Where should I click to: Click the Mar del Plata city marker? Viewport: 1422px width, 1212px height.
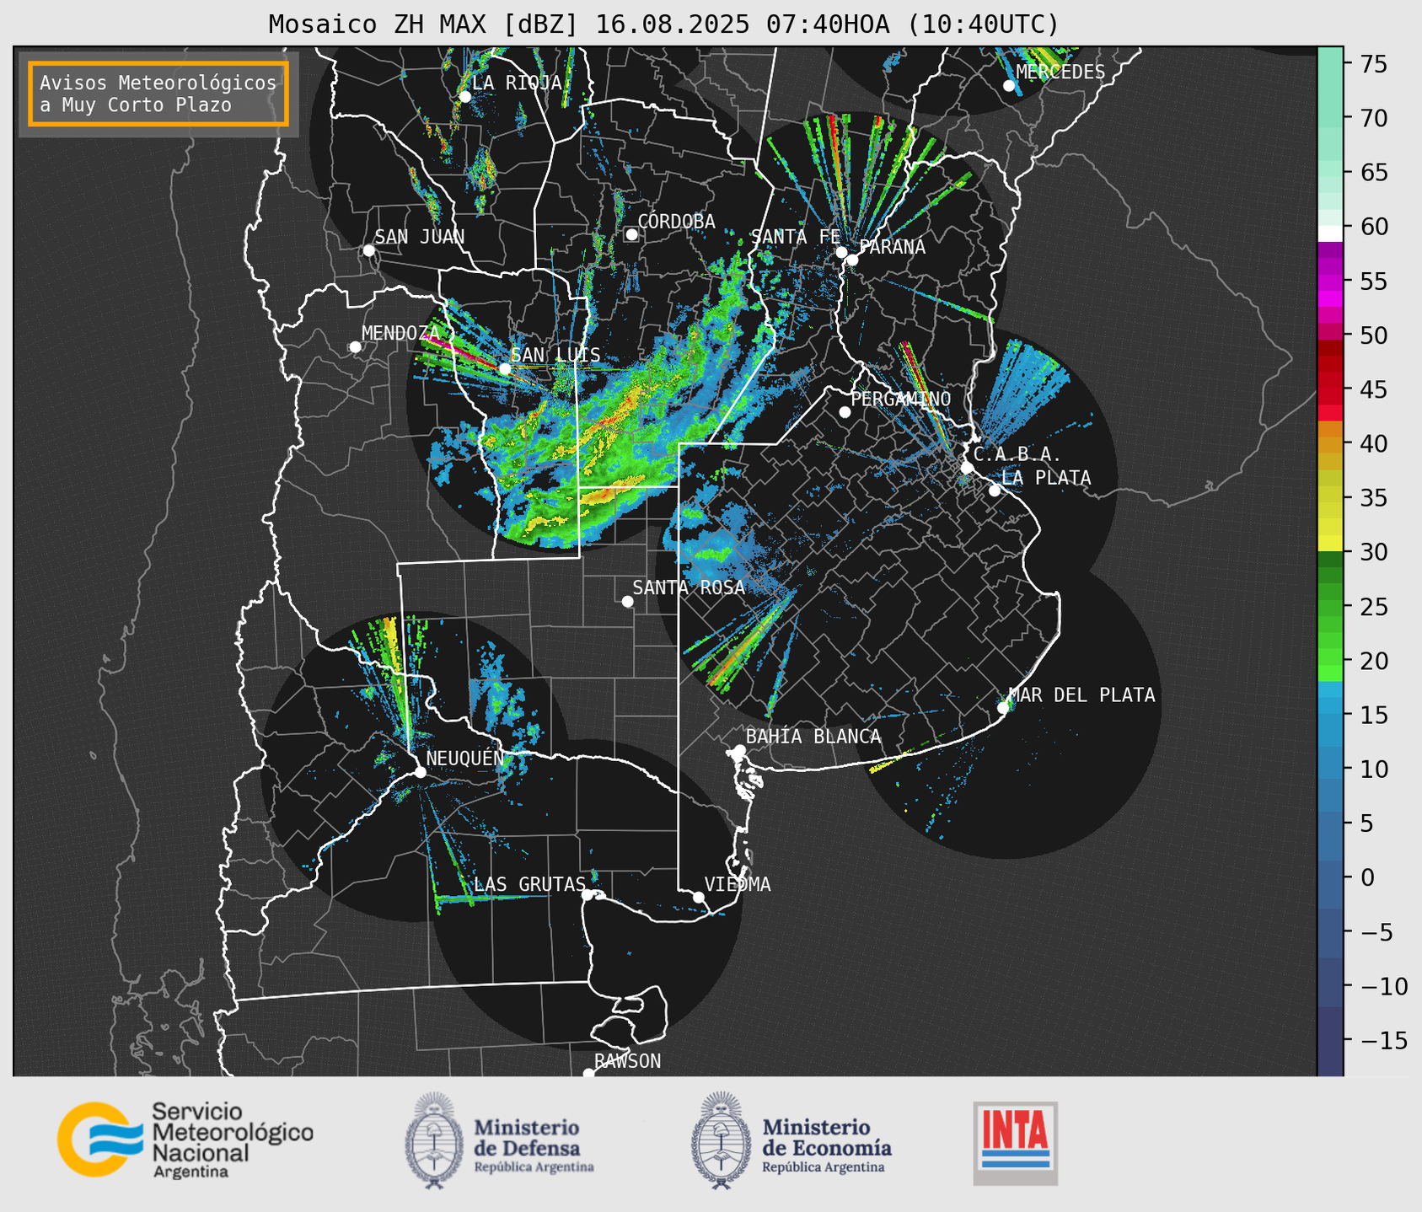click(1003, 708)
